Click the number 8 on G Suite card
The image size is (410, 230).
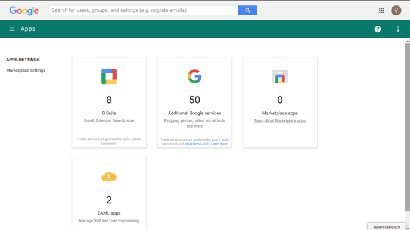[109, 100]
